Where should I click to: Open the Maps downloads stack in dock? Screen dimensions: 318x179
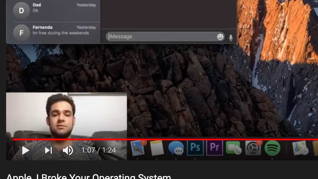point(300,148)
